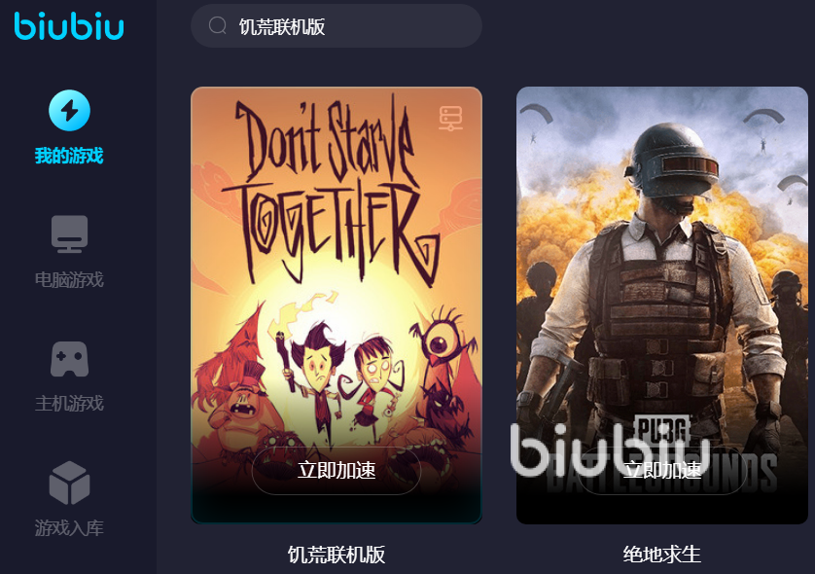Viewport: 815px width, 574px height.
Task: Select the Don't Starve Together cover art
Action: coord(337,305)
